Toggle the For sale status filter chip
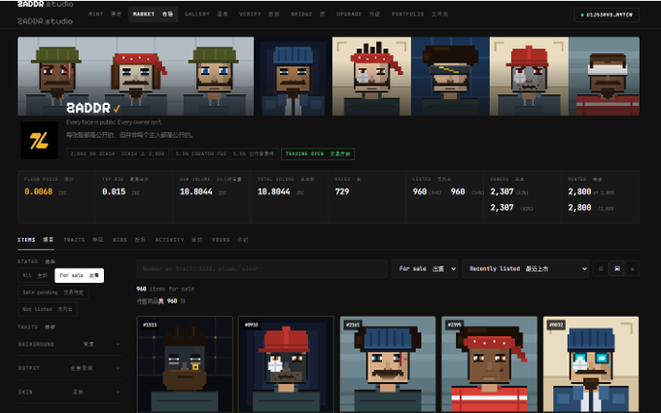This screenshot has height=413, width=661. tap(80, 275)
